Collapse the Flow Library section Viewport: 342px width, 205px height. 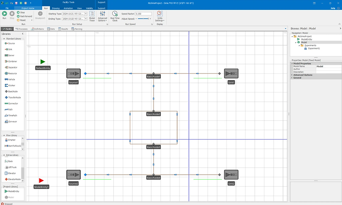tap(4, 135)
